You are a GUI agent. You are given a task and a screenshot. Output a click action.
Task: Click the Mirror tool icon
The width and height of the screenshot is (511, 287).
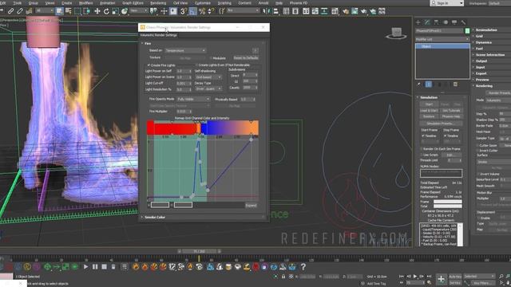pyautogui.click(x=267, y=11)
